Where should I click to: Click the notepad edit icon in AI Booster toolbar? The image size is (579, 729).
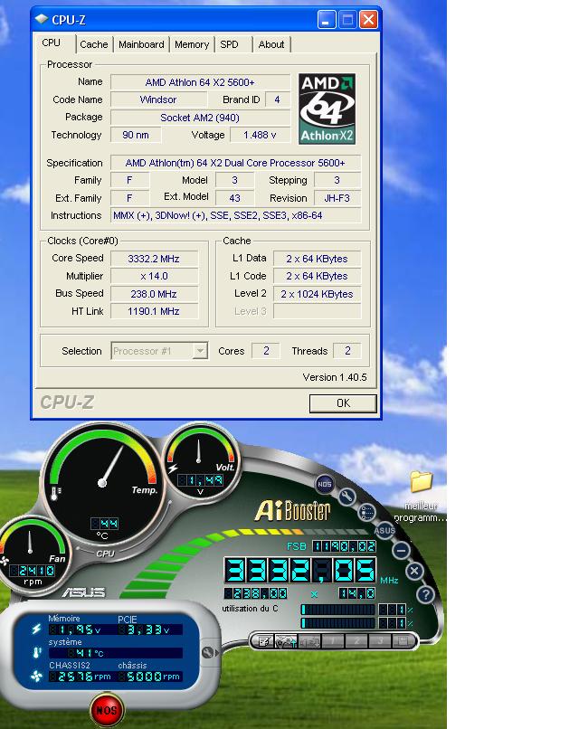click(262, 642)
